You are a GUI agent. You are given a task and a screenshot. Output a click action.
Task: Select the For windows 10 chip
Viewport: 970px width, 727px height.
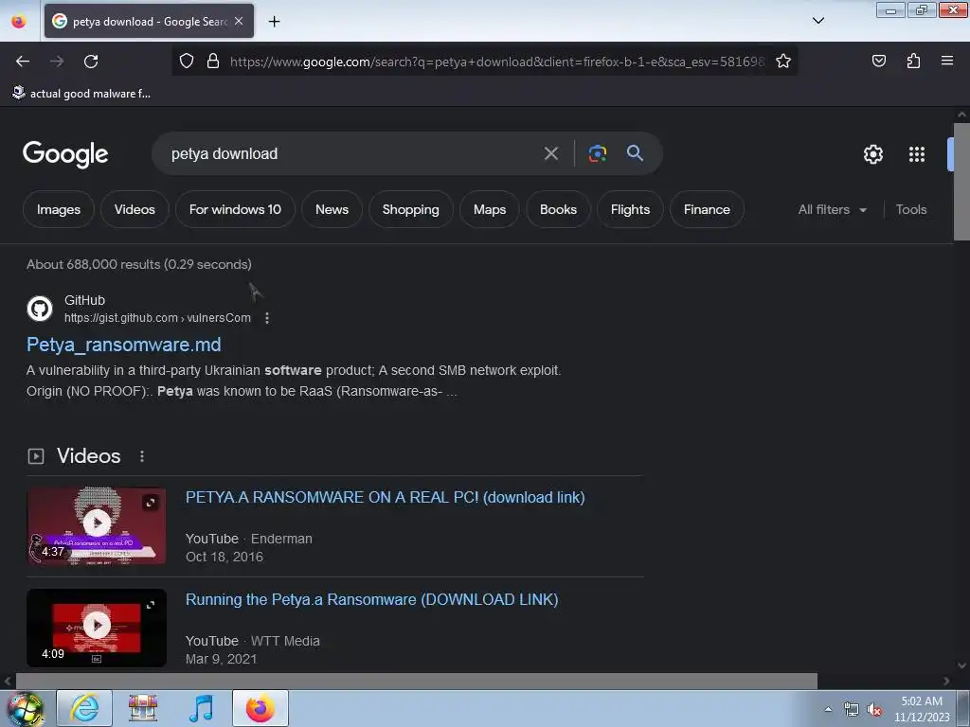click(235, 209)
